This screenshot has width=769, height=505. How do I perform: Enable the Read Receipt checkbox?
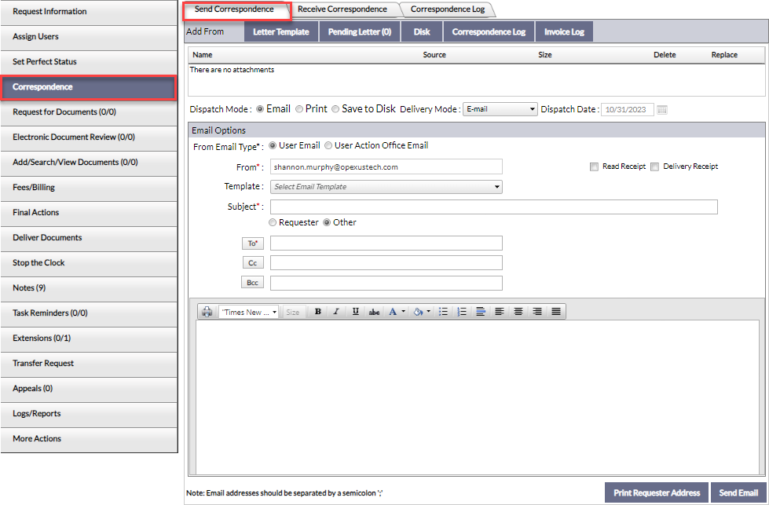click(x=595, y=167)
